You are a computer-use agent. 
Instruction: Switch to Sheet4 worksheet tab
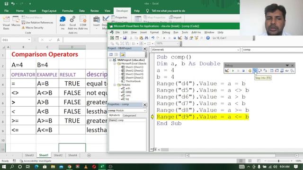point(72,155)
